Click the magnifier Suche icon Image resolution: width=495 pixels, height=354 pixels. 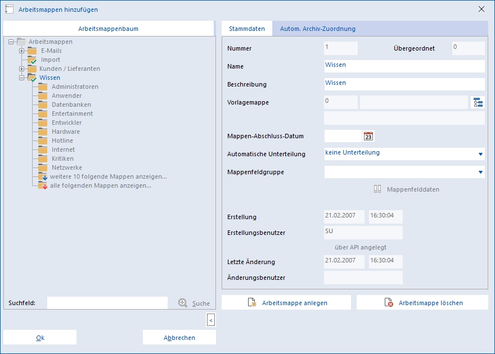pos(183,303)
